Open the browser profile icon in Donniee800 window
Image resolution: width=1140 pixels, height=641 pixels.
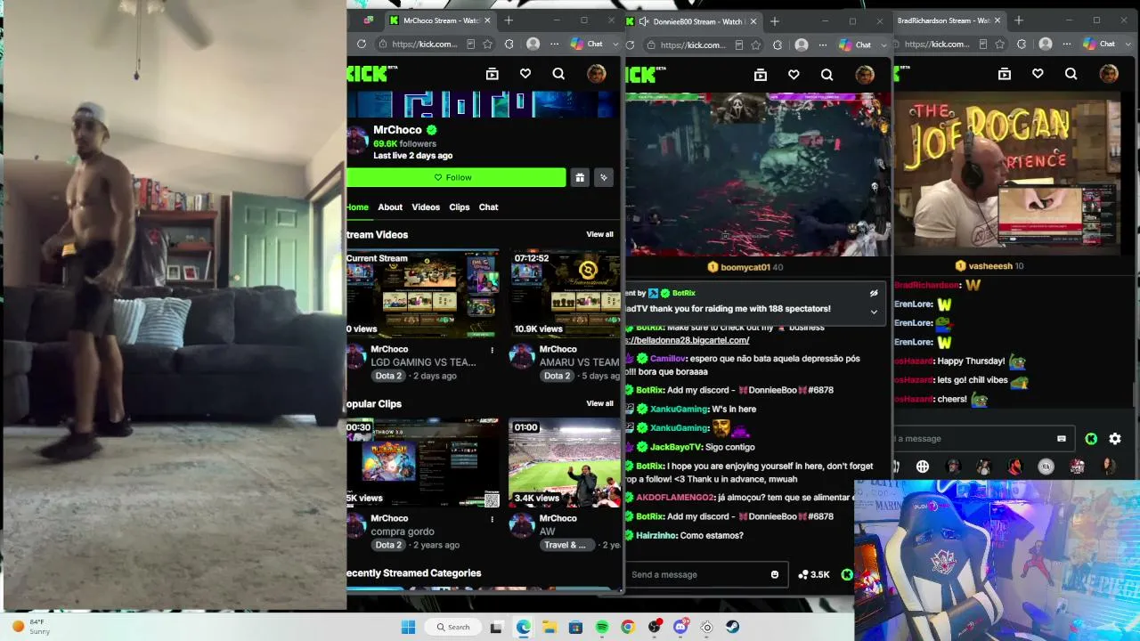pos(802,45)
